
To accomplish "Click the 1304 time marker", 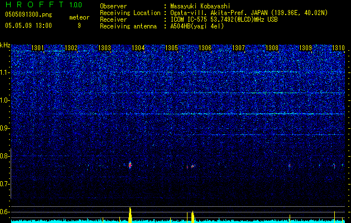I will tap(138, 47).
